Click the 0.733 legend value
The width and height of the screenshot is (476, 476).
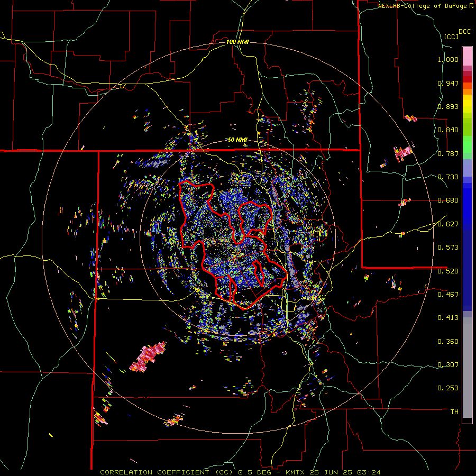(x=448, y=177)
